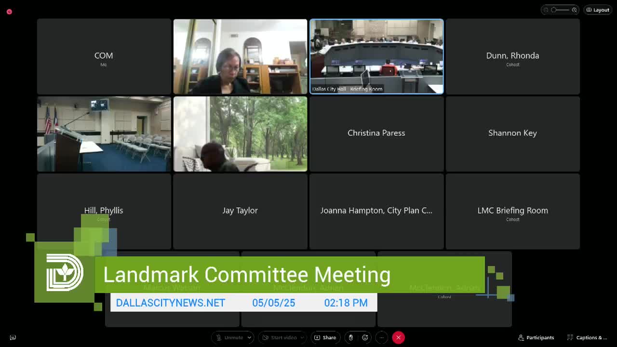Click the More options ellipsis icon

(x=381, y=337)
